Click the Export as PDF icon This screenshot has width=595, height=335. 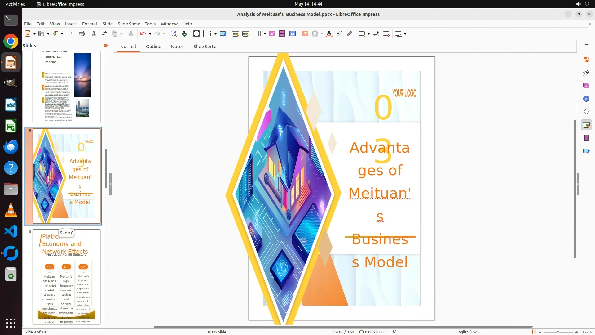pos(72,34)
